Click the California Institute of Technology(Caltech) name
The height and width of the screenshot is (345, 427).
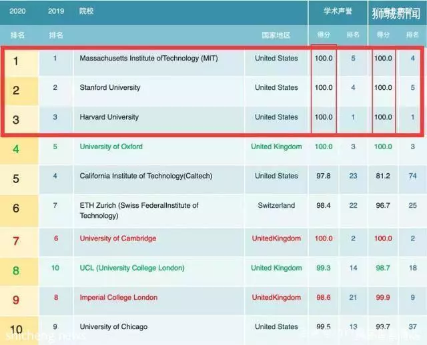point(146,176)
